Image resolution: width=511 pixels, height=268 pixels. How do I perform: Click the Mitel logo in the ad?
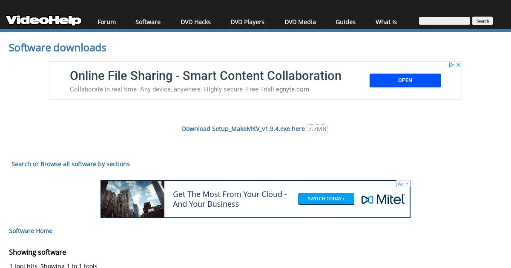point(383,199)
